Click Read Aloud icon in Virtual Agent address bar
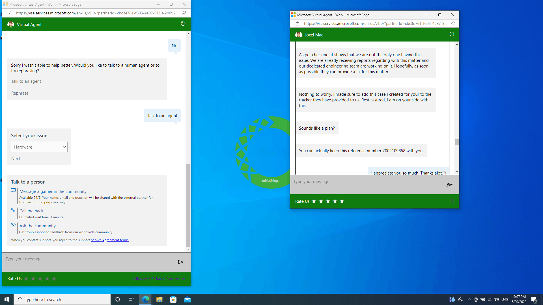This screenshot has width=543, height=305. [x=184, y=13]
